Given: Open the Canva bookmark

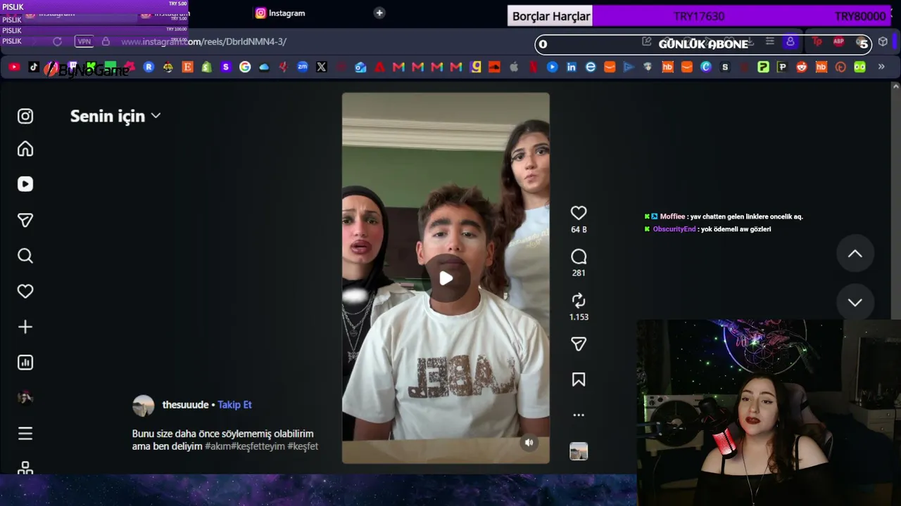Looking at the screenshot, I should point(706,67).
